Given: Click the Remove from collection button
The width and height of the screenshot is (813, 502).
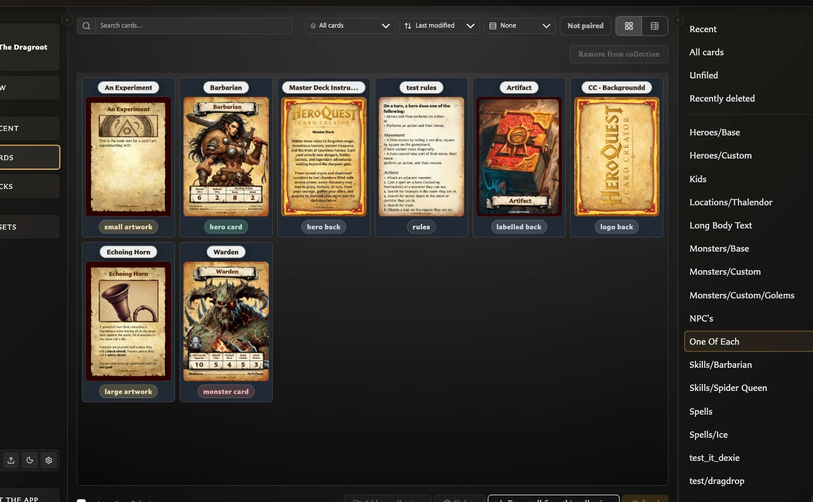Looking at the screenshot, I should click(x=619, y=54).
